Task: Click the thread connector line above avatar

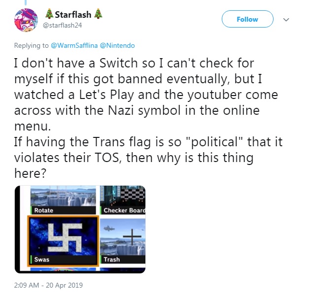Action: [x=26, y=2]
